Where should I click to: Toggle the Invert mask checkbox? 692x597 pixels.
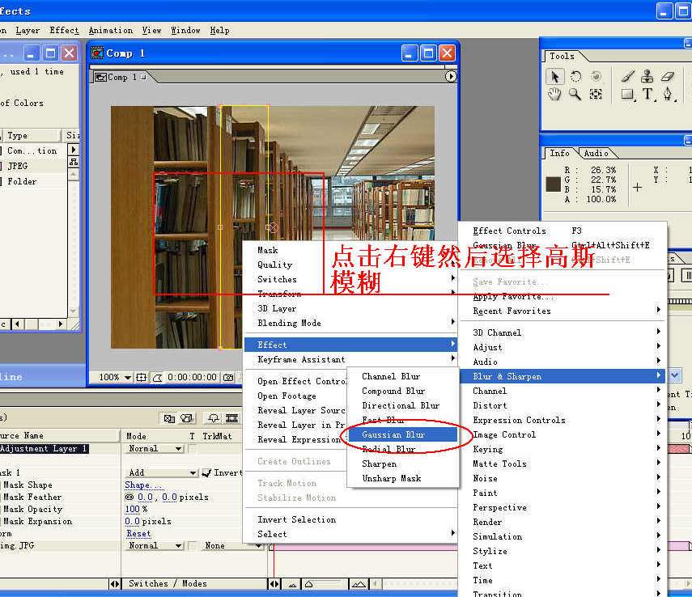click(206, 473)
